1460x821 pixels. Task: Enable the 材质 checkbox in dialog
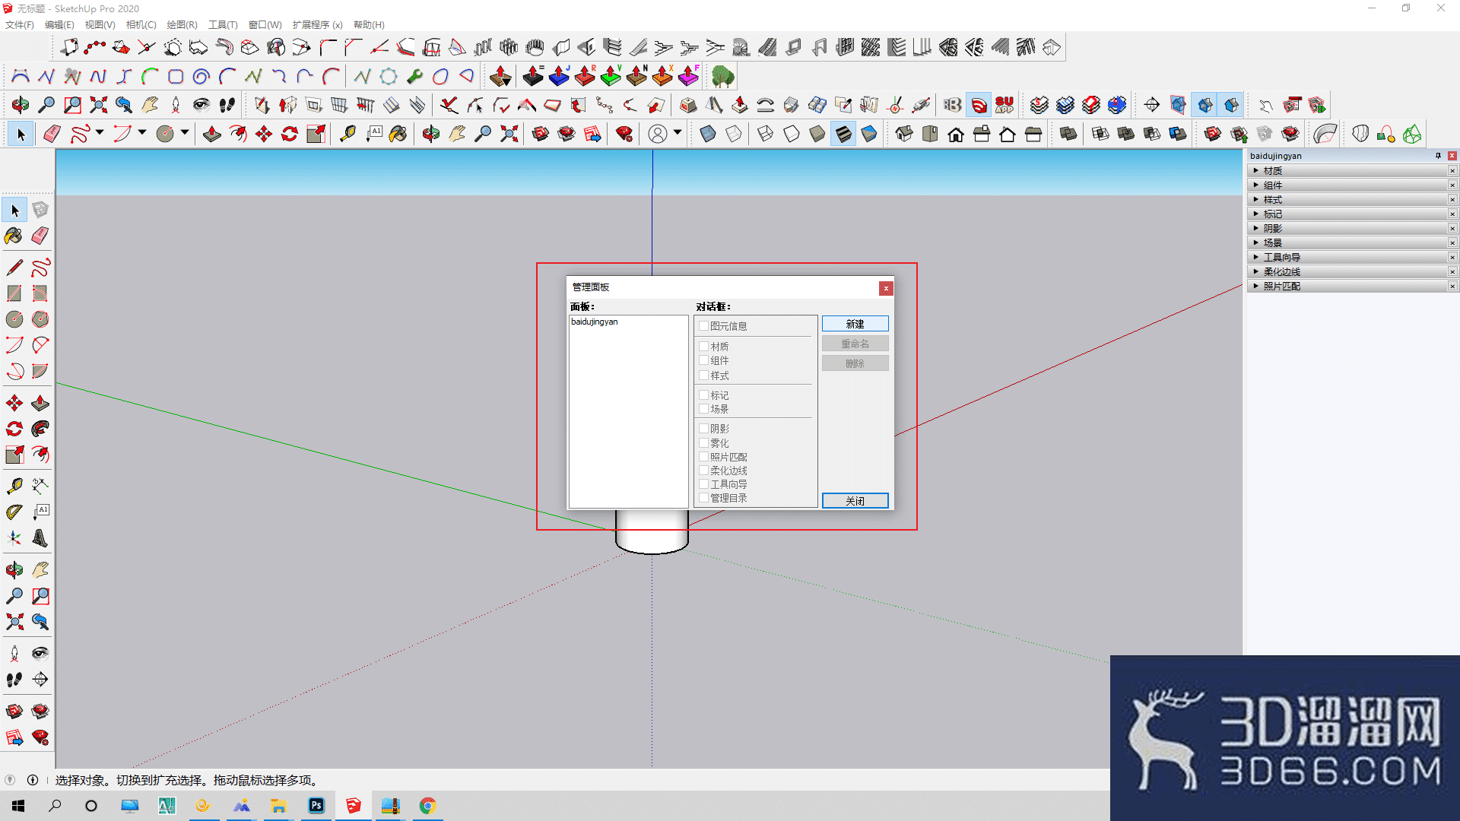click(x=703, y=346)
